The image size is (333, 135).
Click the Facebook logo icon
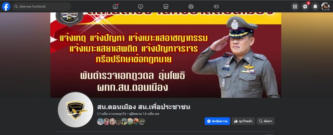coord(6,6)
